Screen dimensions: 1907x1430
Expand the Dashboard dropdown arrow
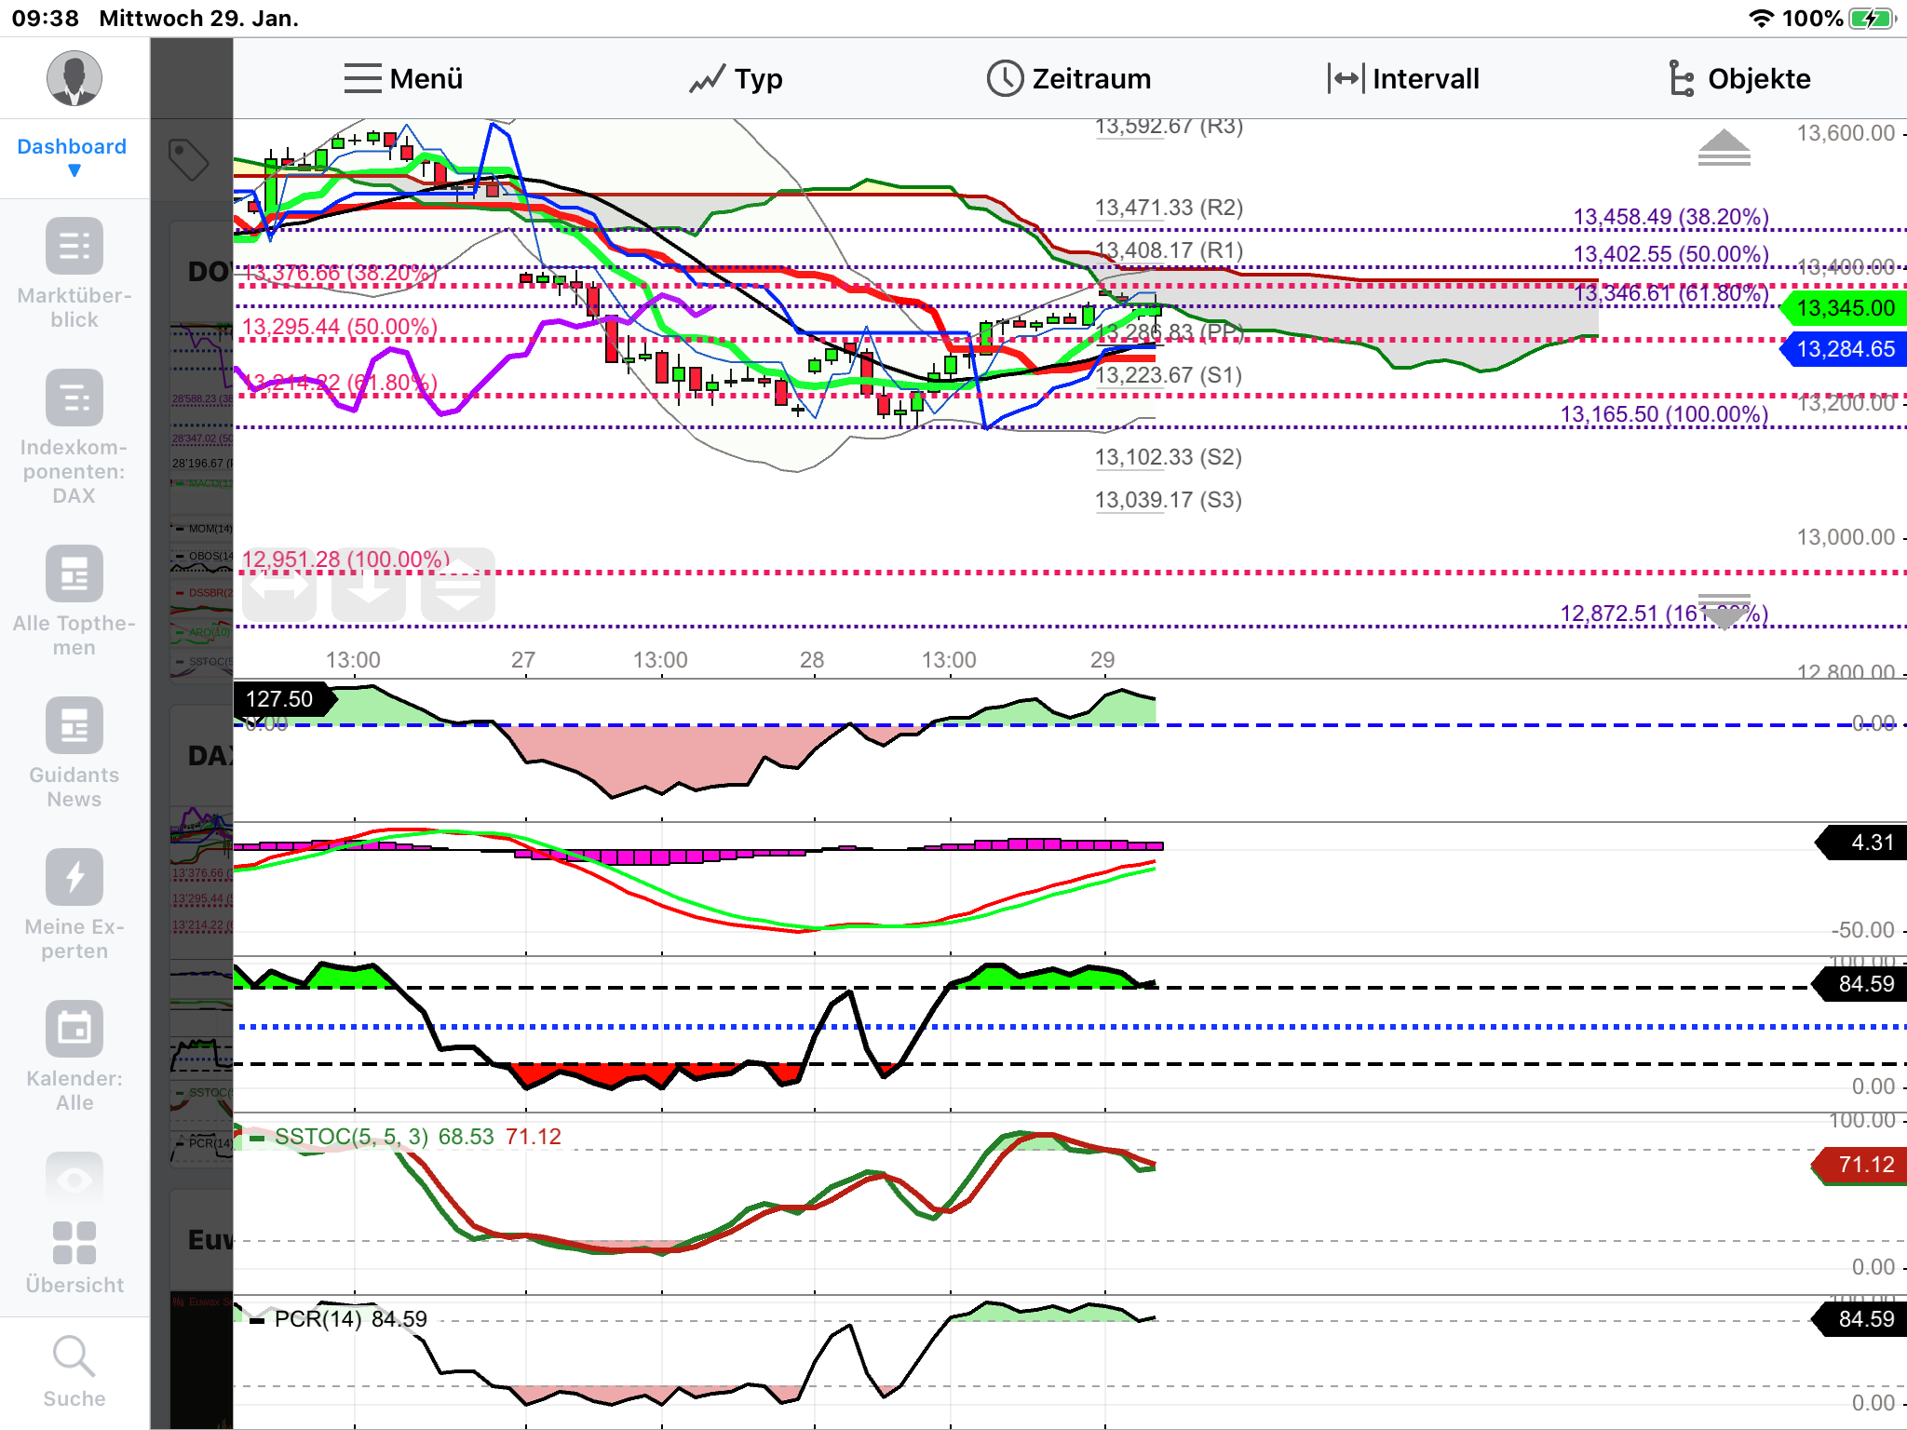[x=74, y=171]
